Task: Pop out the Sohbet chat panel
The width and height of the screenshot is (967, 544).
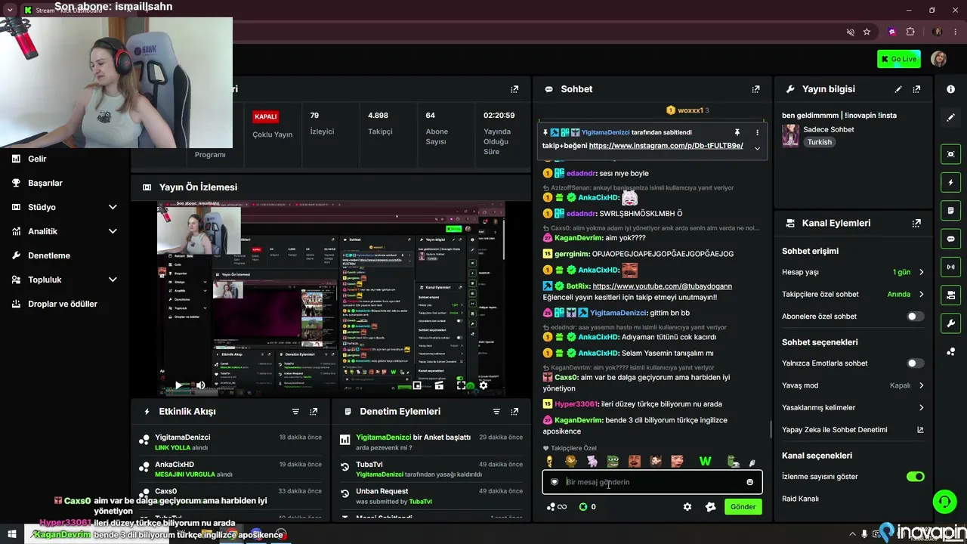Action: pyautogui.click(x=755, y=89)
